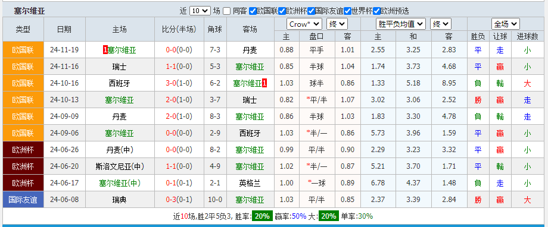The height and width of the screenshot is (227, 548).
Task: Uncheck the 欧洲杯 filter checkbox
Action: pos(282,11)
